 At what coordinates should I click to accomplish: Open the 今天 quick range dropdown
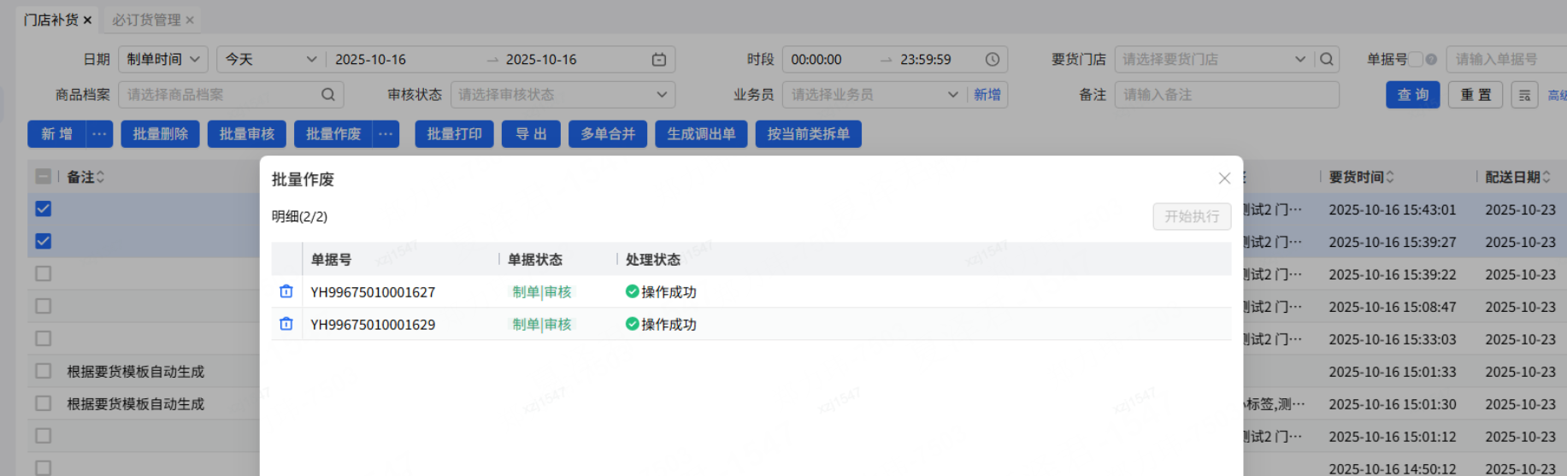270,59
